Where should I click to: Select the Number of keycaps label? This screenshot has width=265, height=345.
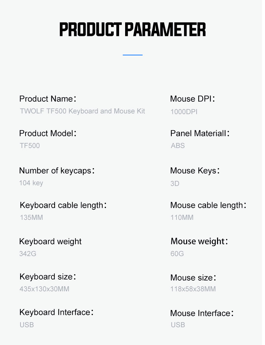click(57, 171)
